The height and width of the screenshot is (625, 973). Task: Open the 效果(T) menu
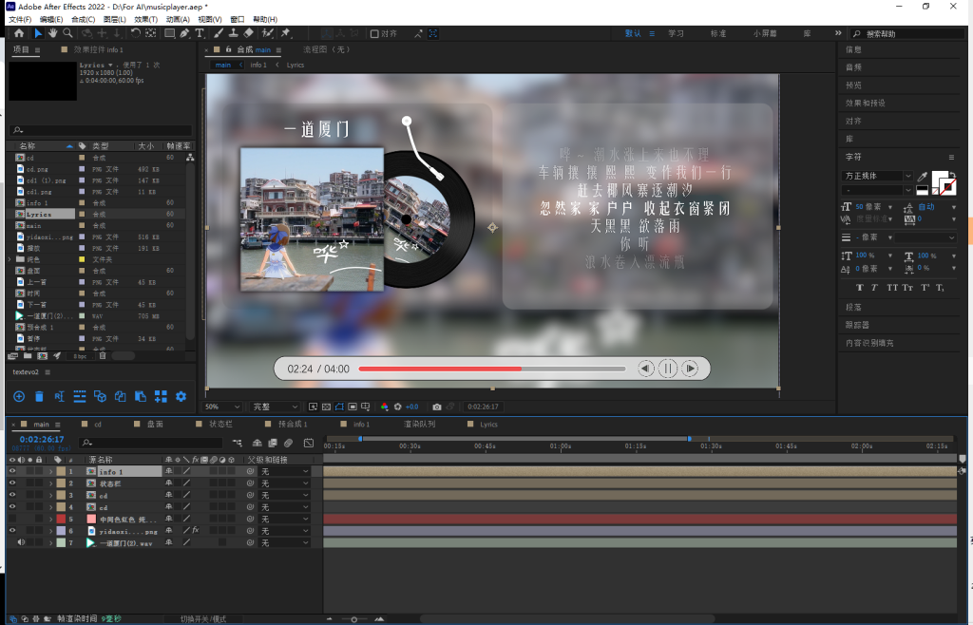pos(145,19)
